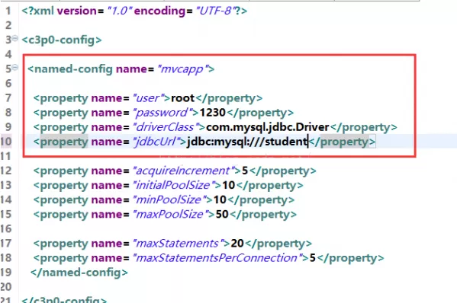This screenshot has width=457, height=303.
Task: Click the "initialPoolSize" property name
Action: (174, 186)
